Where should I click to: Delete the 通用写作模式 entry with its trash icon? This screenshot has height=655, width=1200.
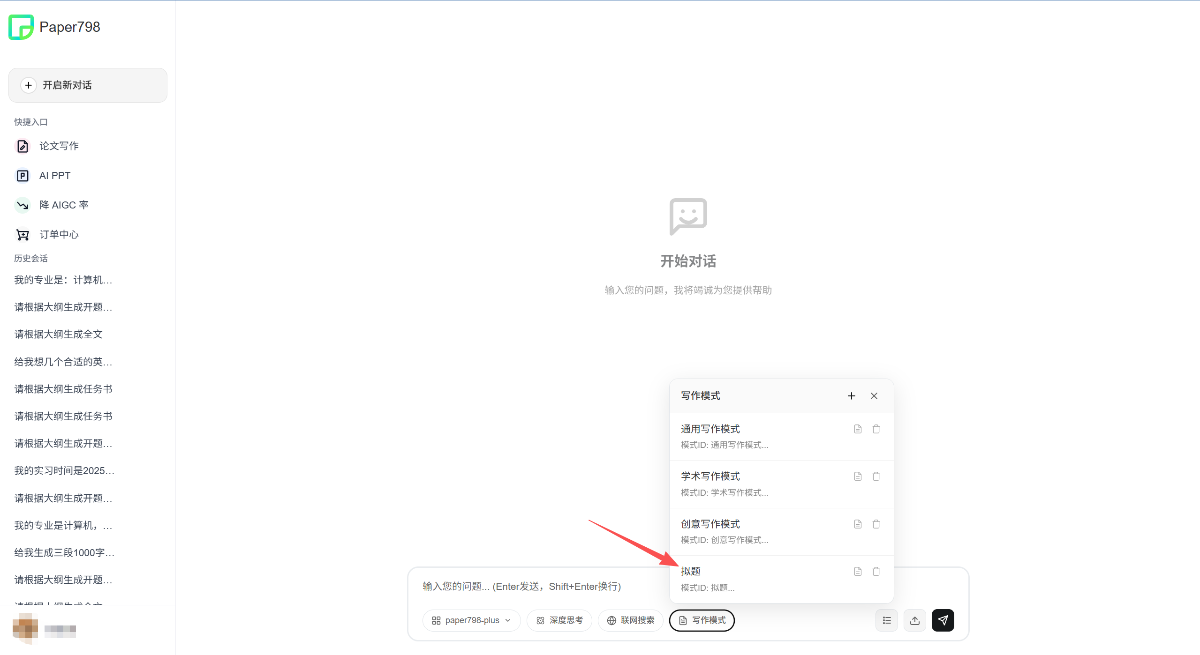tap(876, 429)
